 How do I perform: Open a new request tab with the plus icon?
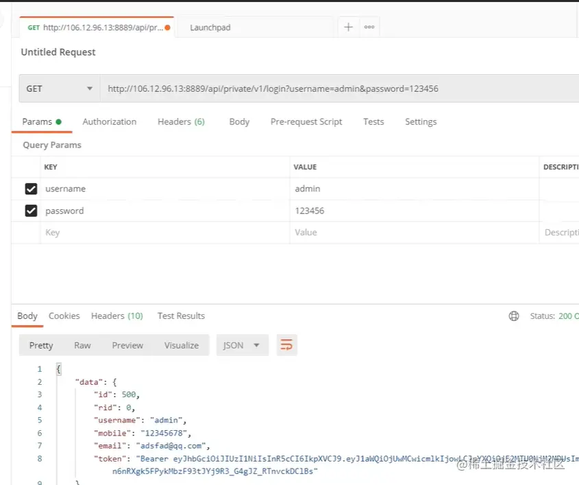[x=348, y=27]
